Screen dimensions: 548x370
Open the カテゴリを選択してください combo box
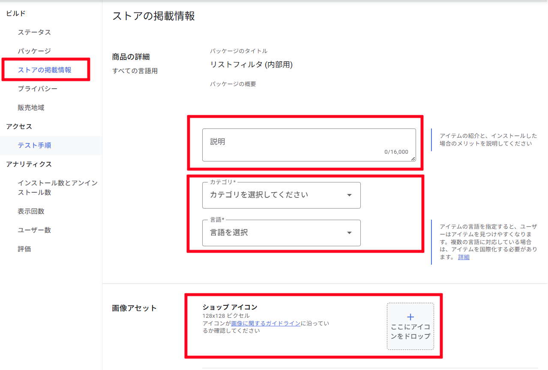[281, 195]
